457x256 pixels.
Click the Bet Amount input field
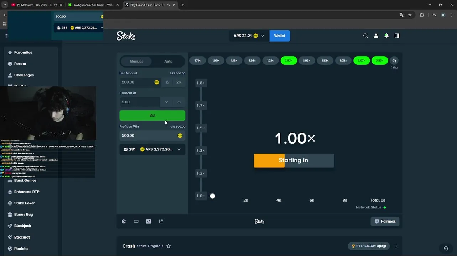pos(140,82)
